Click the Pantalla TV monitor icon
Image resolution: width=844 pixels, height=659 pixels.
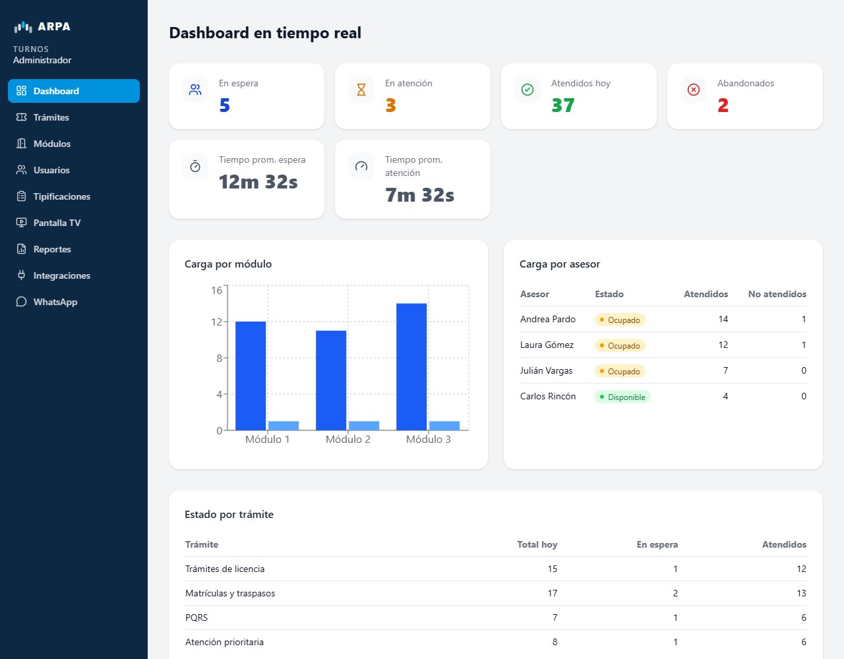click(21, 223)
